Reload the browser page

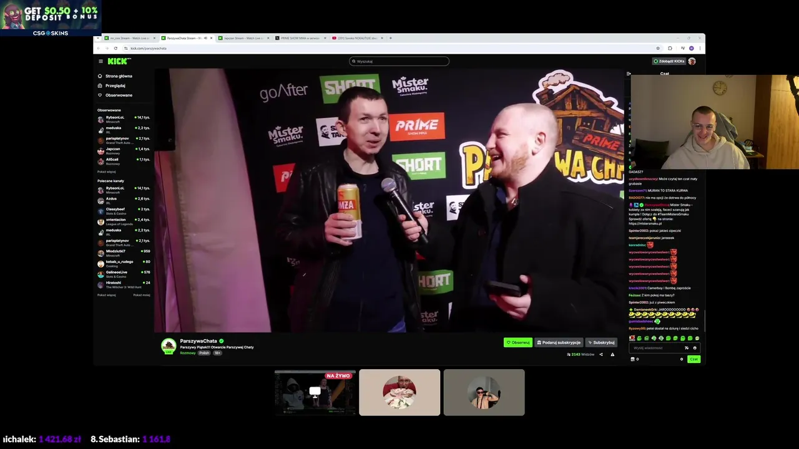(115, 48)
